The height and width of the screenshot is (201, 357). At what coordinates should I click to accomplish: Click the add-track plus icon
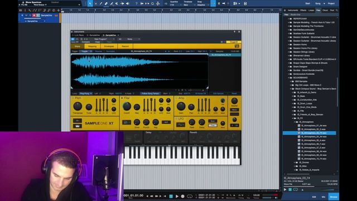tap(59, 10)
